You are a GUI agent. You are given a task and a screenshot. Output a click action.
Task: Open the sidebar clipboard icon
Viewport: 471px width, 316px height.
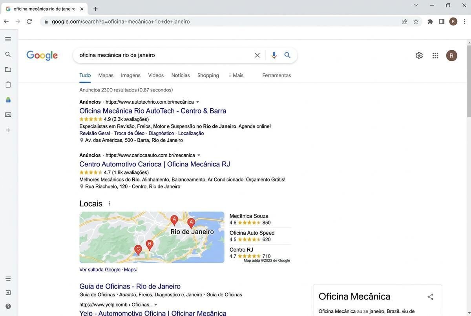[8, 84]
